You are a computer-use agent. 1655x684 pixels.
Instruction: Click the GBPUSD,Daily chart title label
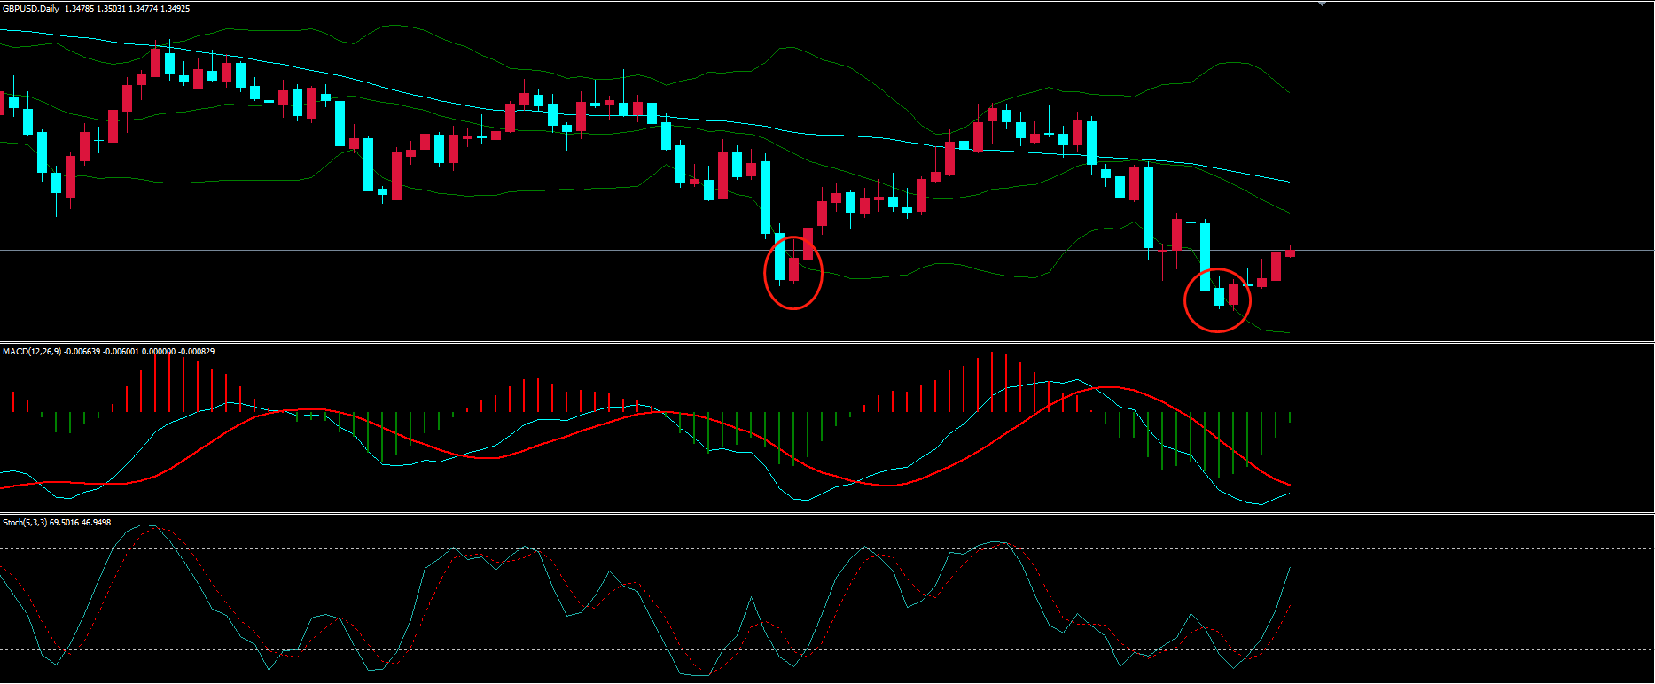(32, 9)
